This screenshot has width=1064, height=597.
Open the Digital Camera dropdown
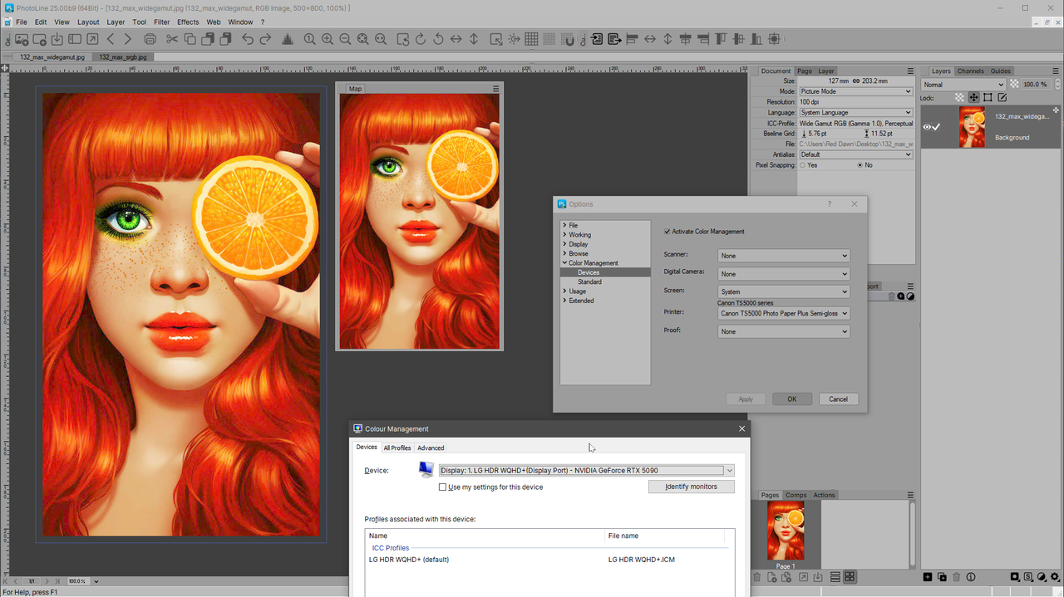(x=783, y=274)
